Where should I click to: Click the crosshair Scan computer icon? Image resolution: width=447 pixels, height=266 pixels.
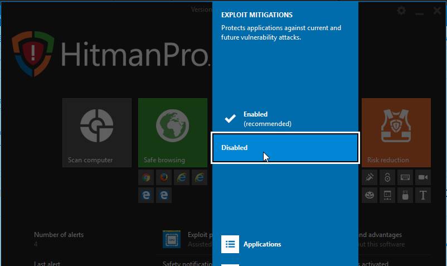pyautogui.click(x=97, y=125)
